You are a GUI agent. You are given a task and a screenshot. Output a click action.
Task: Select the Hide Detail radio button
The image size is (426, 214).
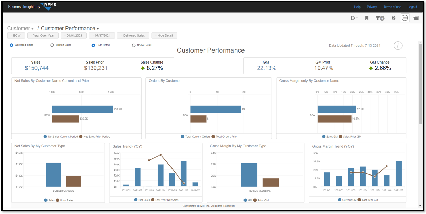pyautogui.click(x=93, y=45)
